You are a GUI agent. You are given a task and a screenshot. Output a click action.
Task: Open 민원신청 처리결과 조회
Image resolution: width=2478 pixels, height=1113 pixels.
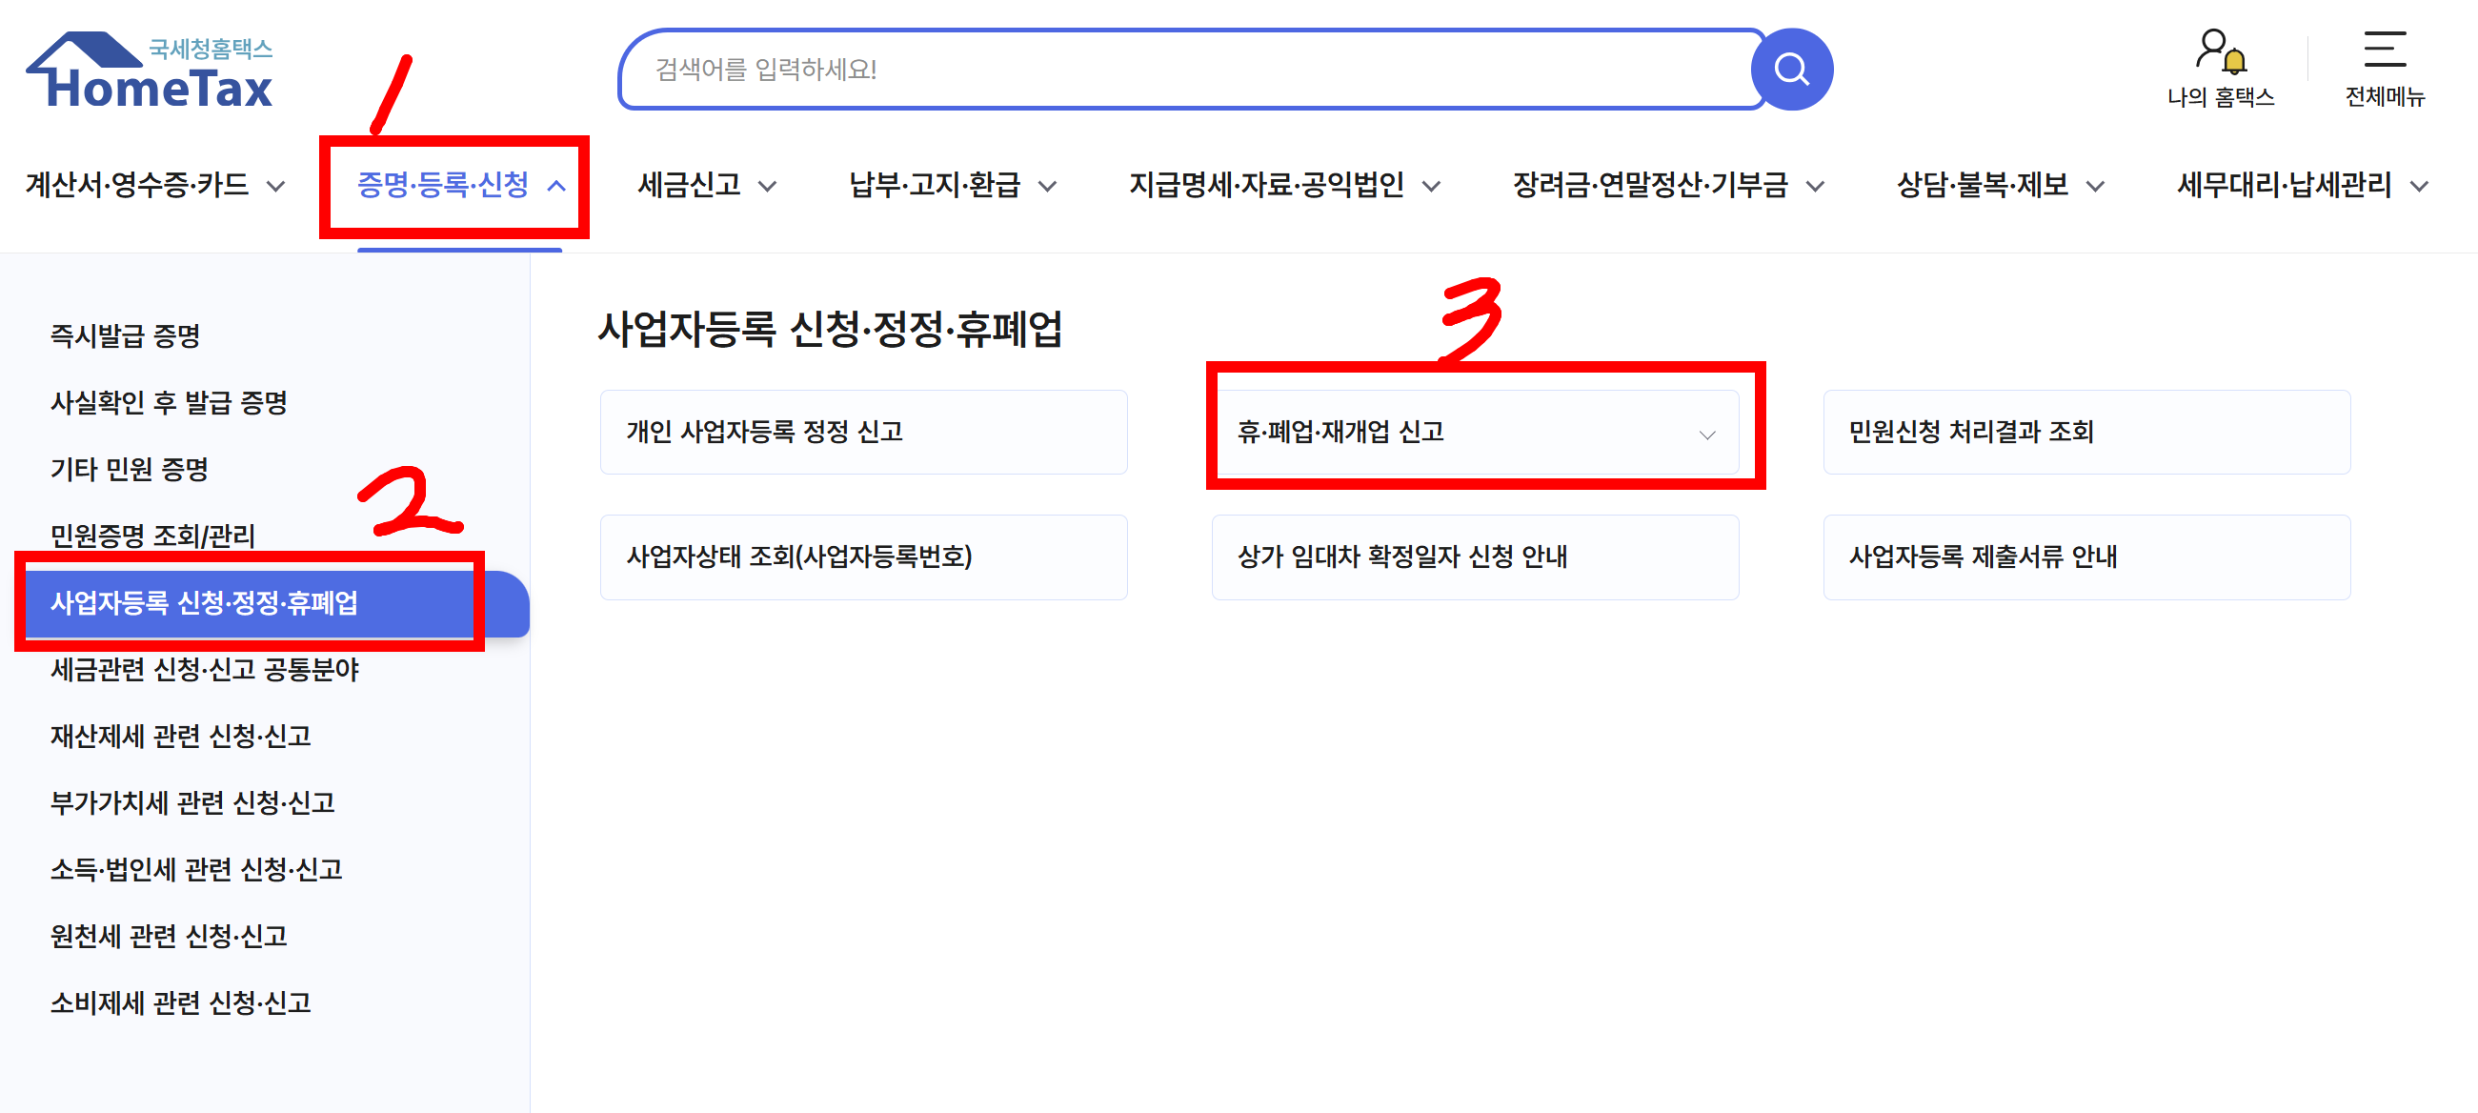click(x=2085, y=431)
